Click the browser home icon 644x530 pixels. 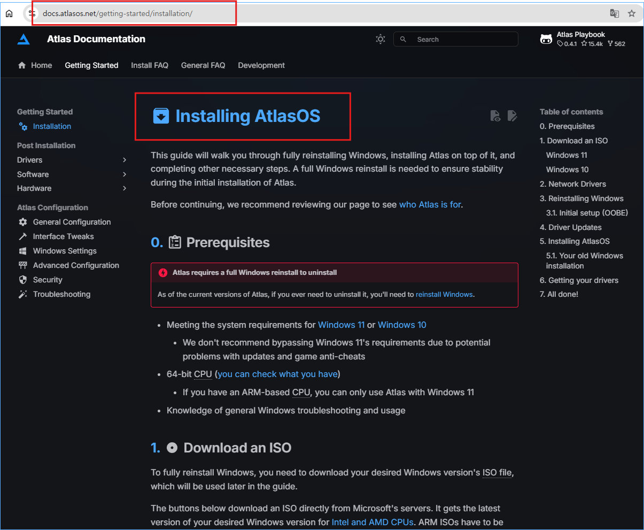pyautogui.click(x=9, y=13)
